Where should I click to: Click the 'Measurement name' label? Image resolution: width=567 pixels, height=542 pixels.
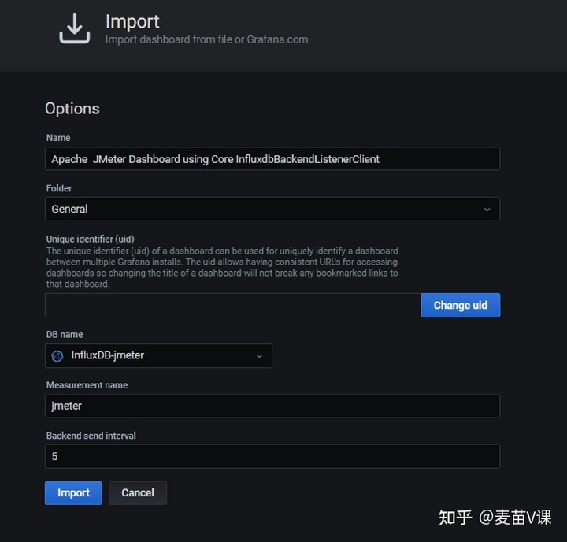point(87,385)
